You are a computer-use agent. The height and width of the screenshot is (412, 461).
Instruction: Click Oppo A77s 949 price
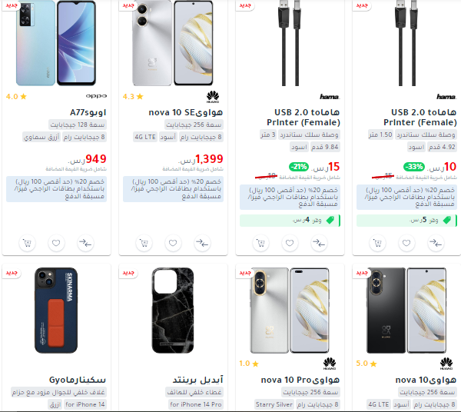tap(95, 159)
